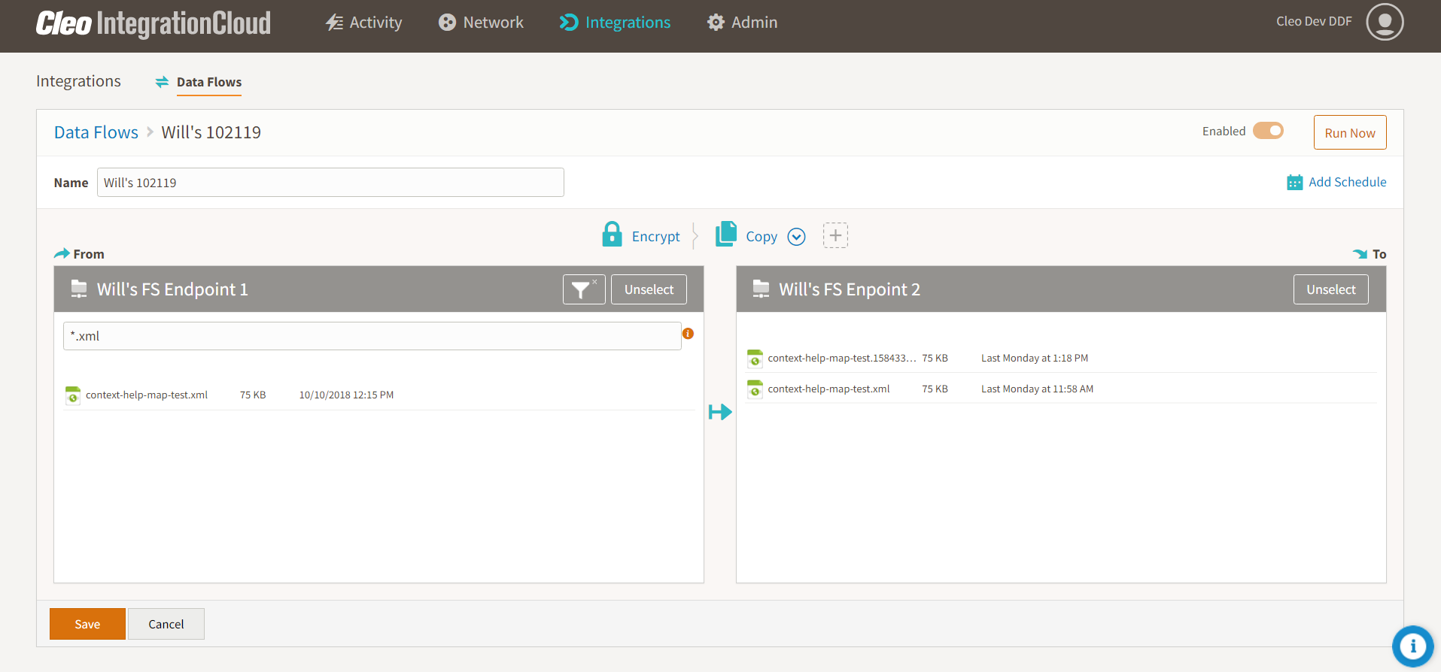Click the Copy documents icon
Viewport: 1441px width, 672px height.
tap(726, 234)
